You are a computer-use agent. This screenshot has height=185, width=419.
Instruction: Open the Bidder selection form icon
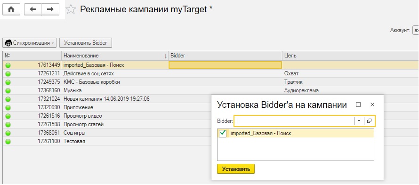[x=369, y=121]
